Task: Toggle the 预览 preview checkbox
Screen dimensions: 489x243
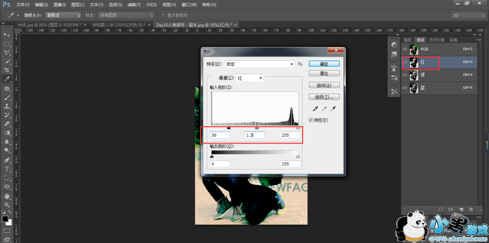Action: (311, 120)
